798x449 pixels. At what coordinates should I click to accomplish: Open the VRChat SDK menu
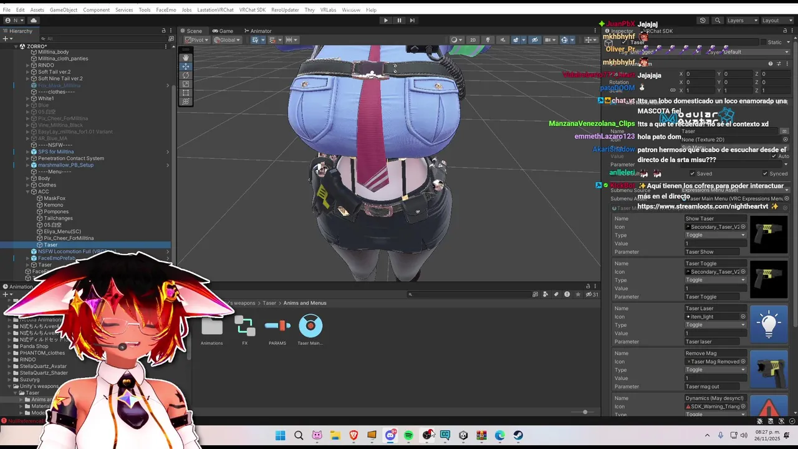click(252, 10)
